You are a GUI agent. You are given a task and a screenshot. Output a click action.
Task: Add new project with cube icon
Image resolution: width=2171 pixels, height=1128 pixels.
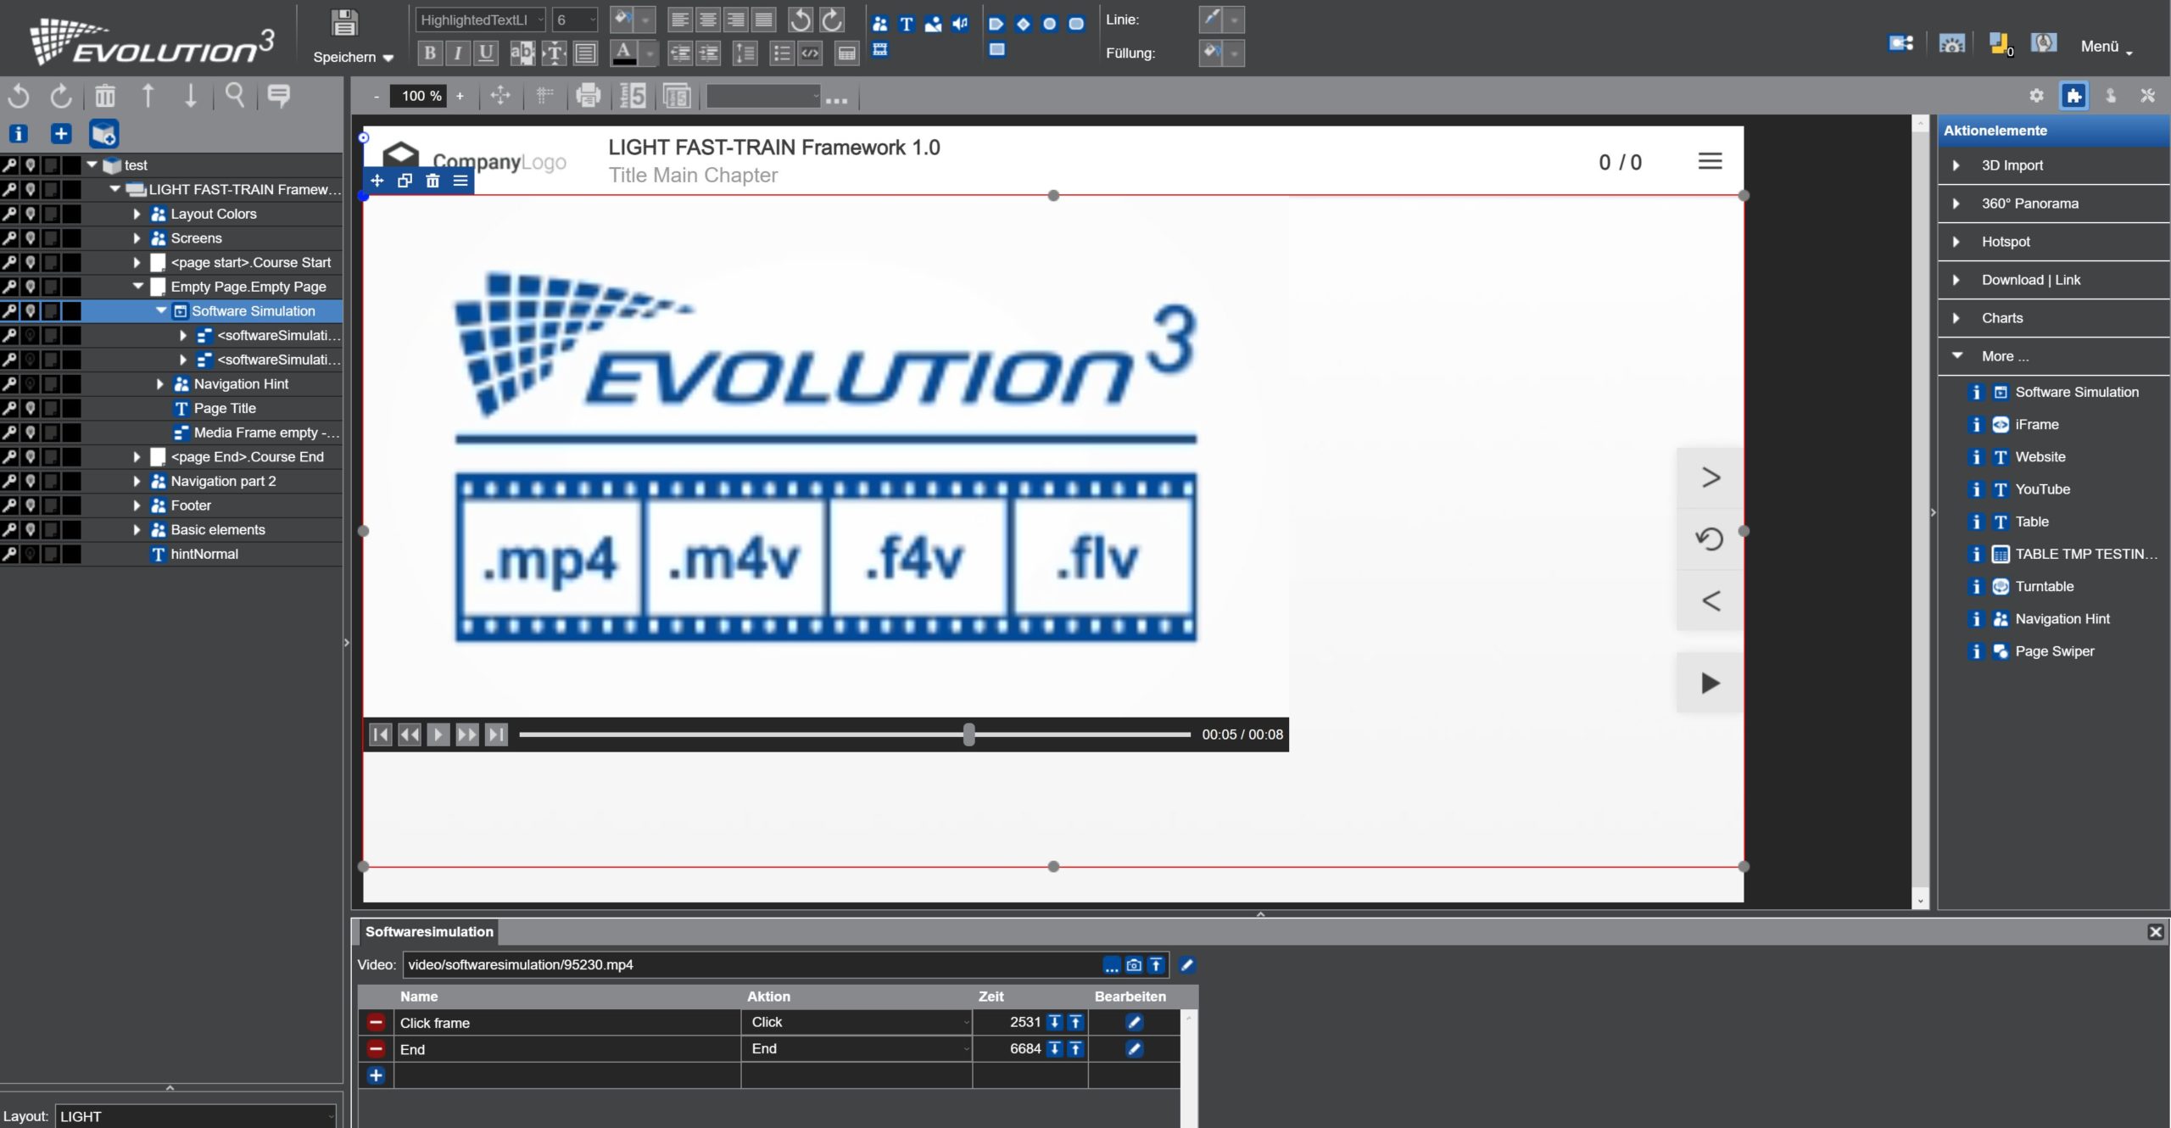[103, 133]
